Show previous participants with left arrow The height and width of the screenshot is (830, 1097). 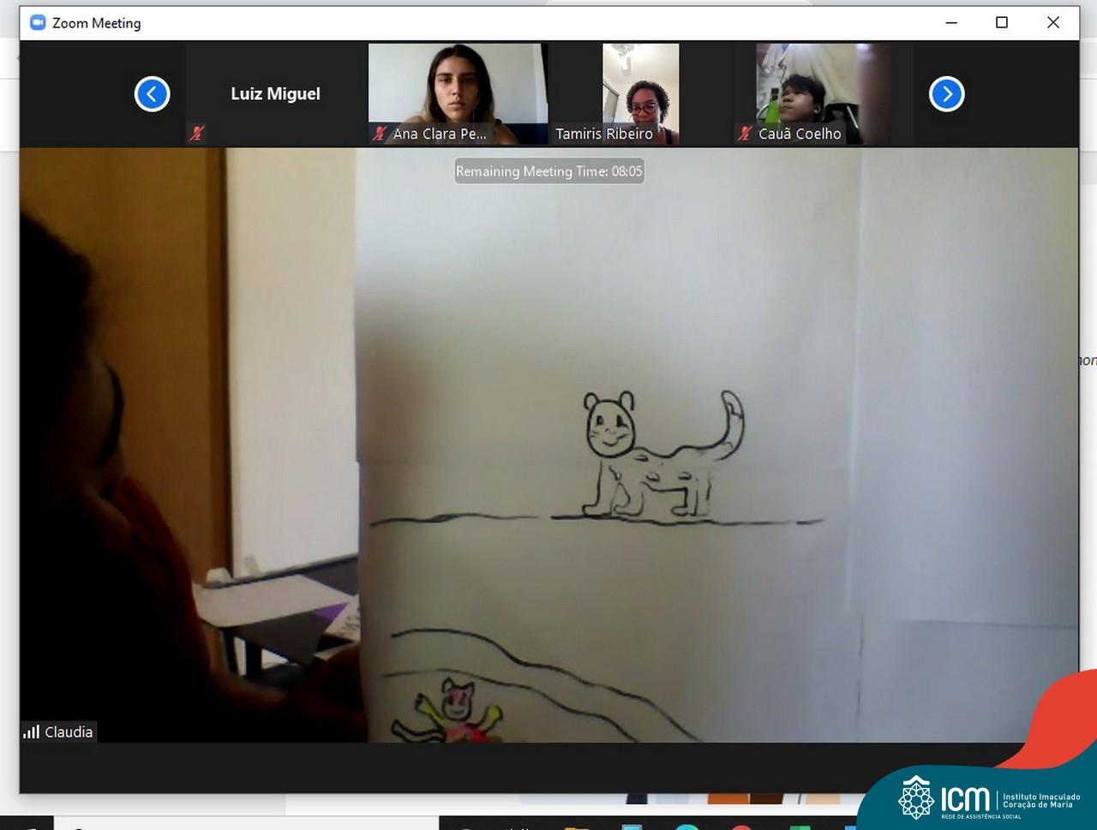[153, 94]
